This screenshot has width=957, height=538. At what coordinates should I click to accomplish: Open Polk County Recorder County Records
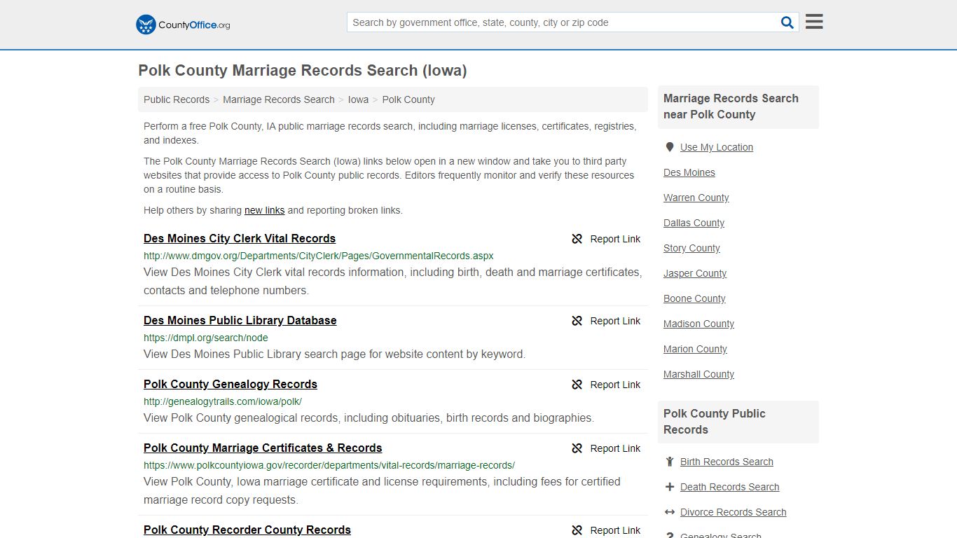click(x=247, y=530)
